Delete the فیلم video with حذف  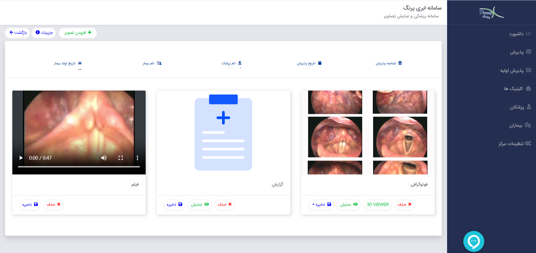point(53,205)
